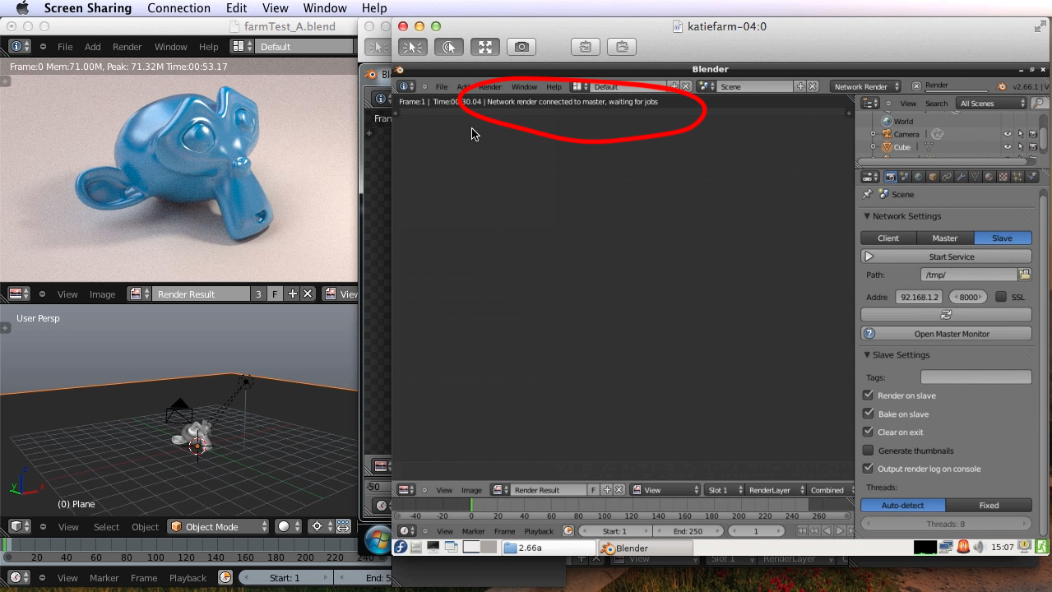Open RenderLayer dropdown in image editor
Image resolution: width=1052 pixels, height=592 pixels.
click(x=775, y=490)
